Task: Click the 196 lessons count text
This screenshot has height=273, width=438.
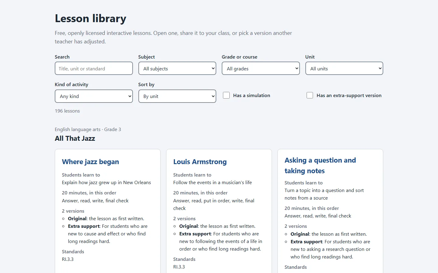Action: [x=67, y=111]
